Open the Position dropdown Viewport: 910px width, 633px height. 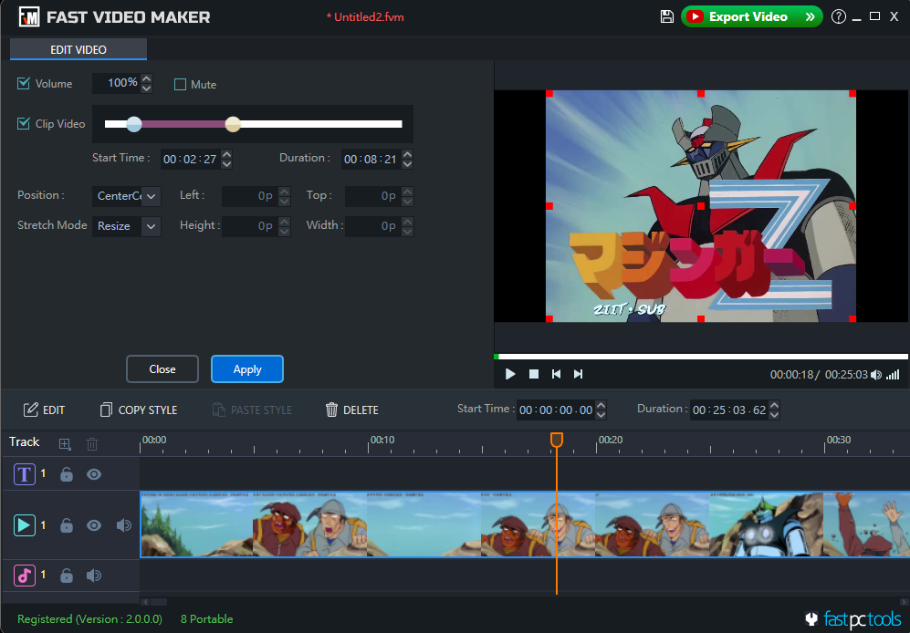(127, 196)
